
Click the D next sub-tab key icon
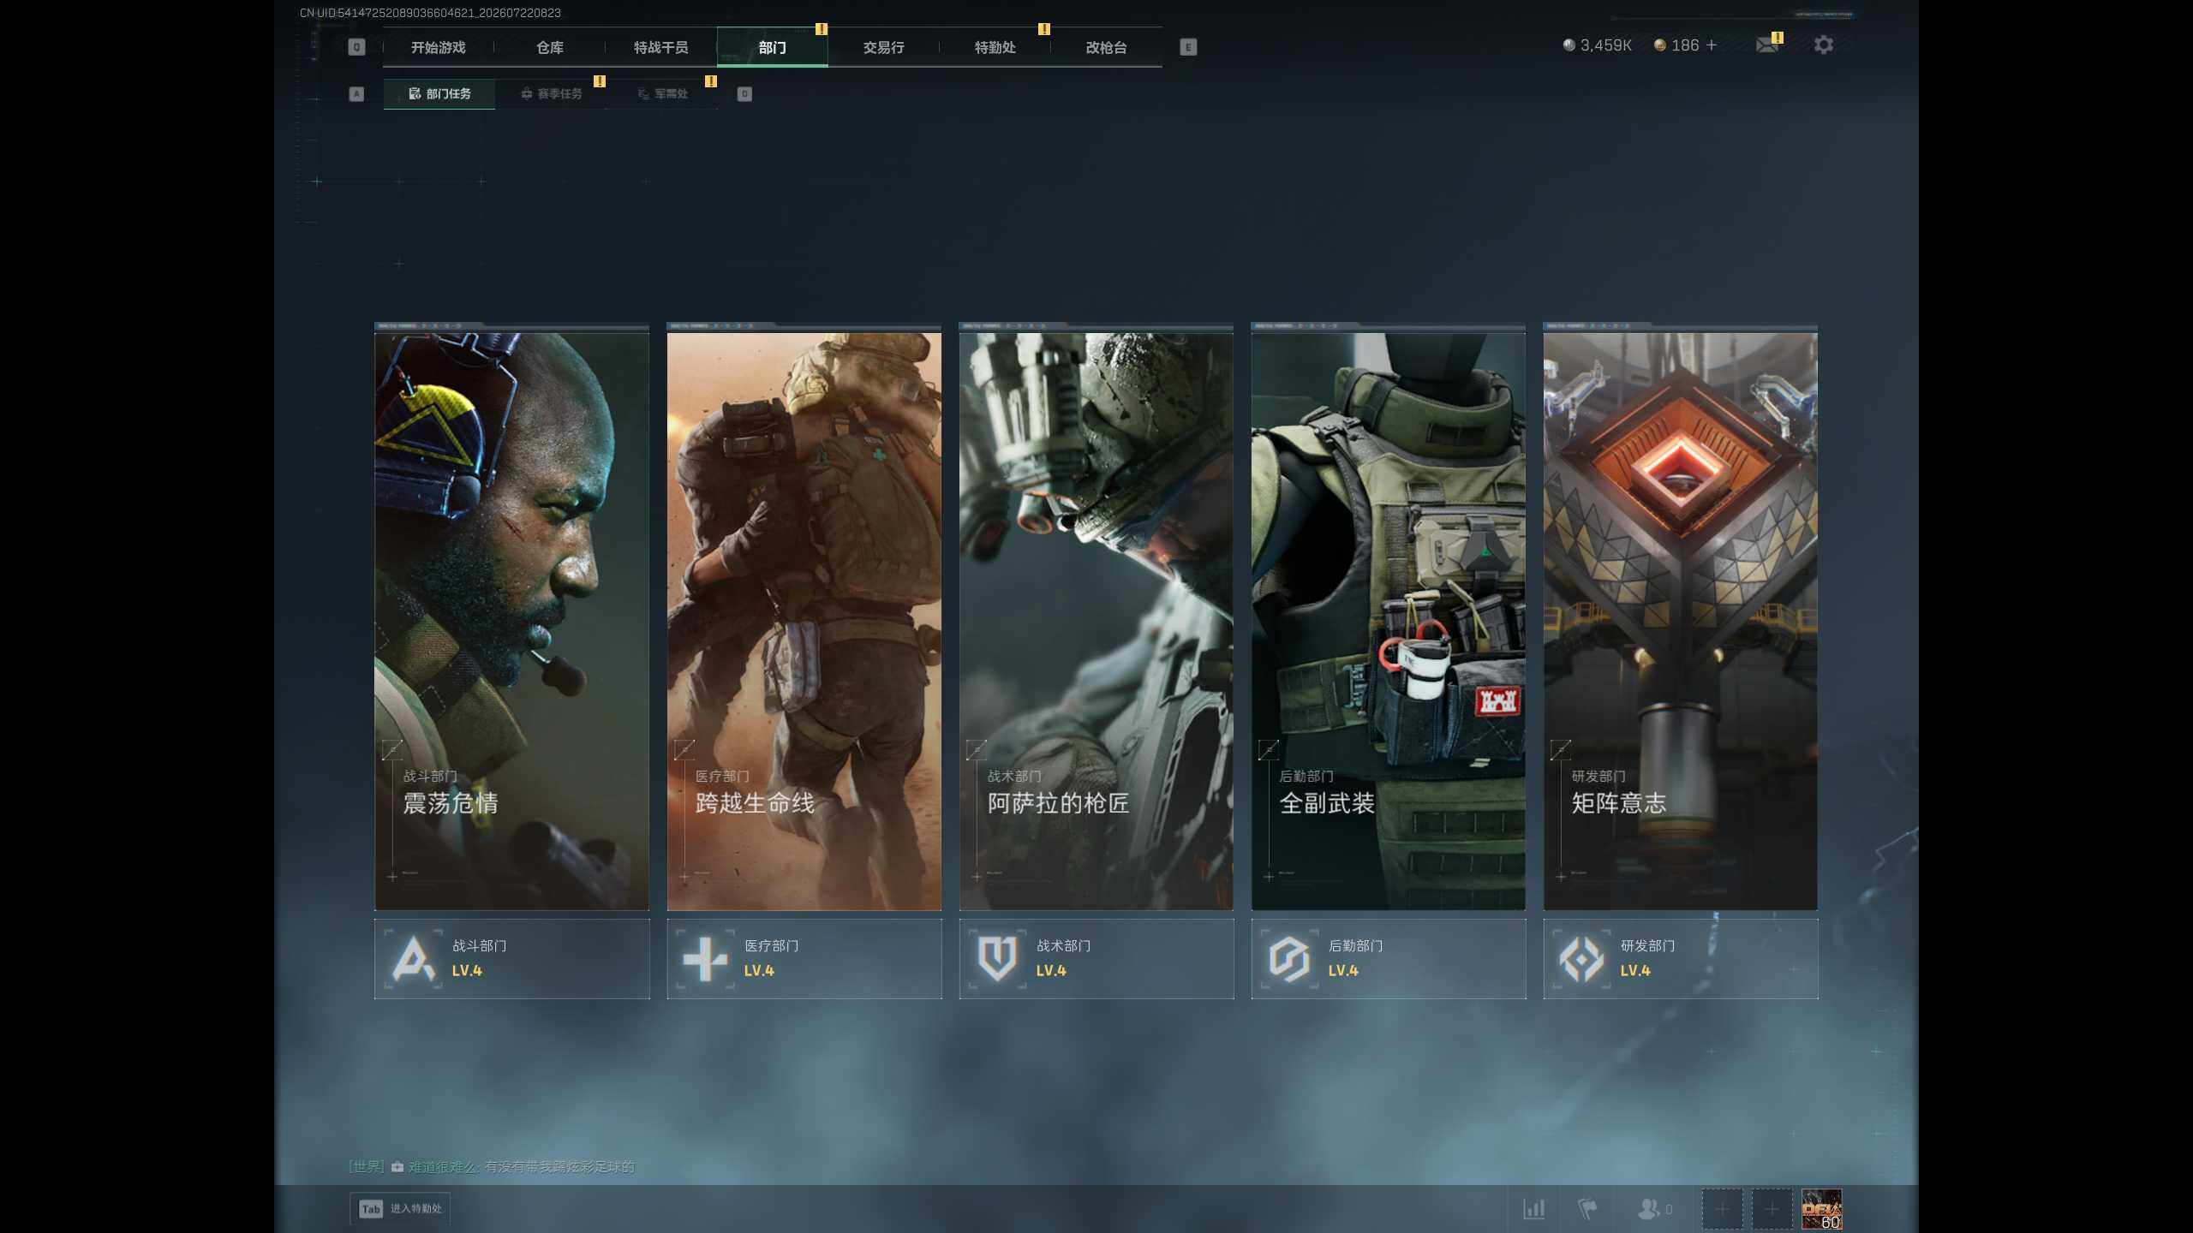point(744,93)
